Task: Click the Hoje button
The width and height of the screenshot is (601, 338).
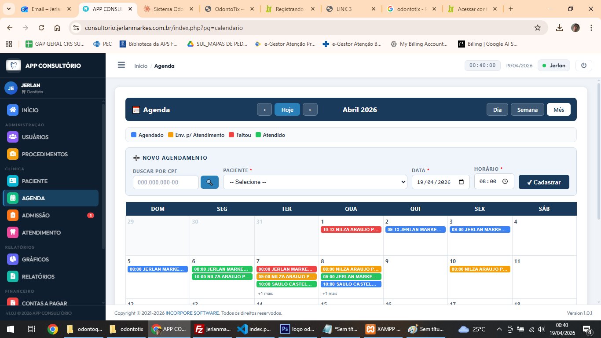Action: pyautogui.click(x=287, y=109)
